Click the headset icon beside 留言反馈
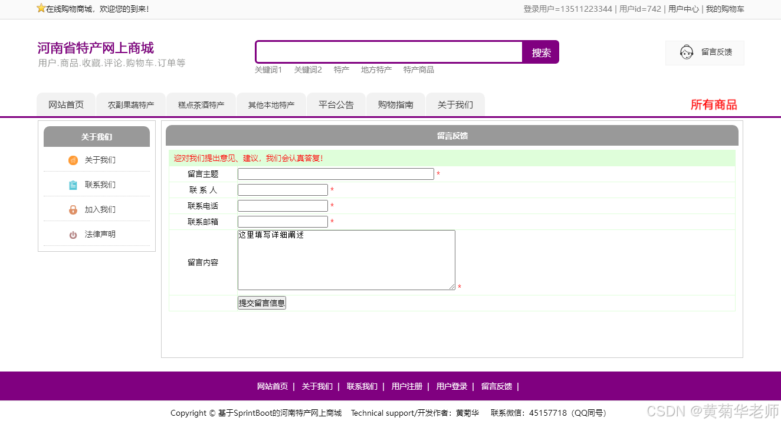This screenshot has height=424, width=781. click(x=686, y=52)
